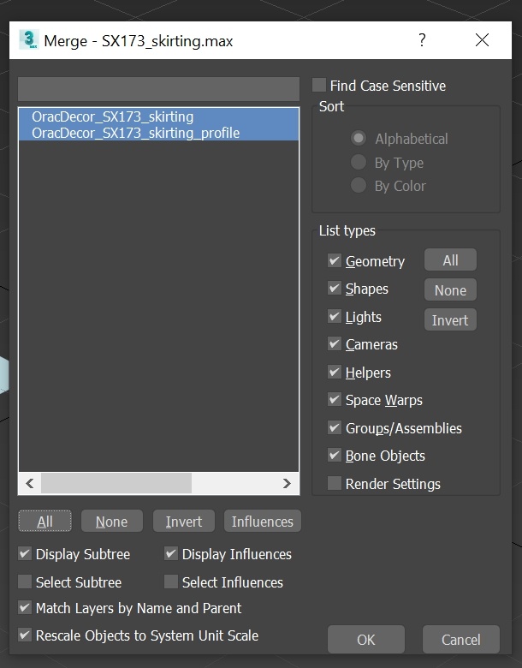Confirm merge with OK button

366,639
